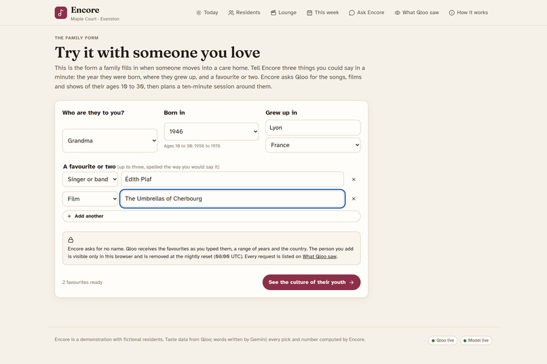Open the France country dropdown
The height and width of the screenshot is (364, 547).
[313, 145]
